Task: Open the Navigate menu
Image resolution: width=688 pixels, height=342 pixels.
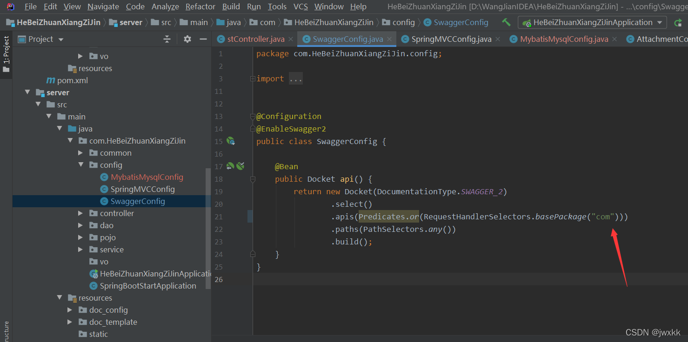Action: (x=103, y=7)
